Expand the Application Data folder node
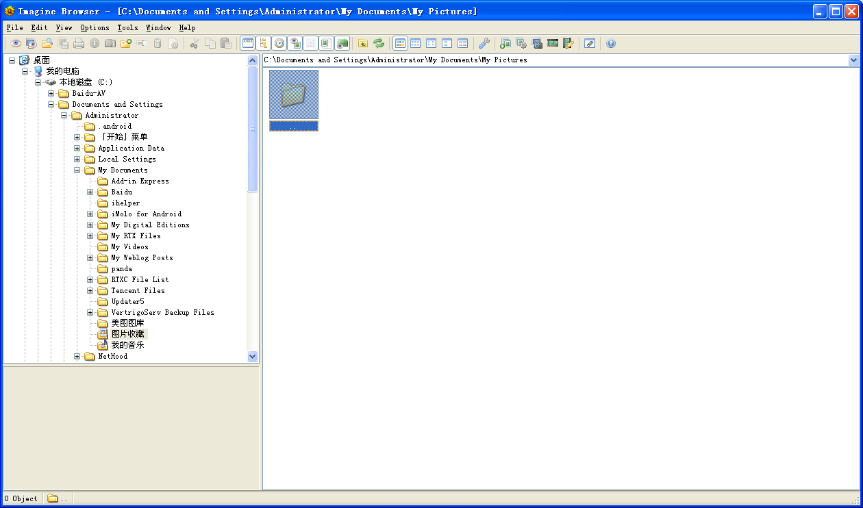863x508 pixels. point(77,149)
